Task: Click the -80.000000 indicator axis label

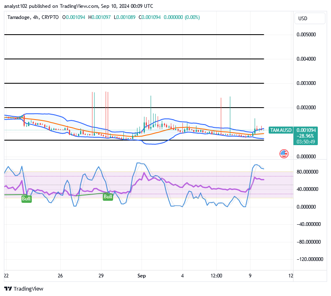Action: pyautogui.click(x=309, y=242)
